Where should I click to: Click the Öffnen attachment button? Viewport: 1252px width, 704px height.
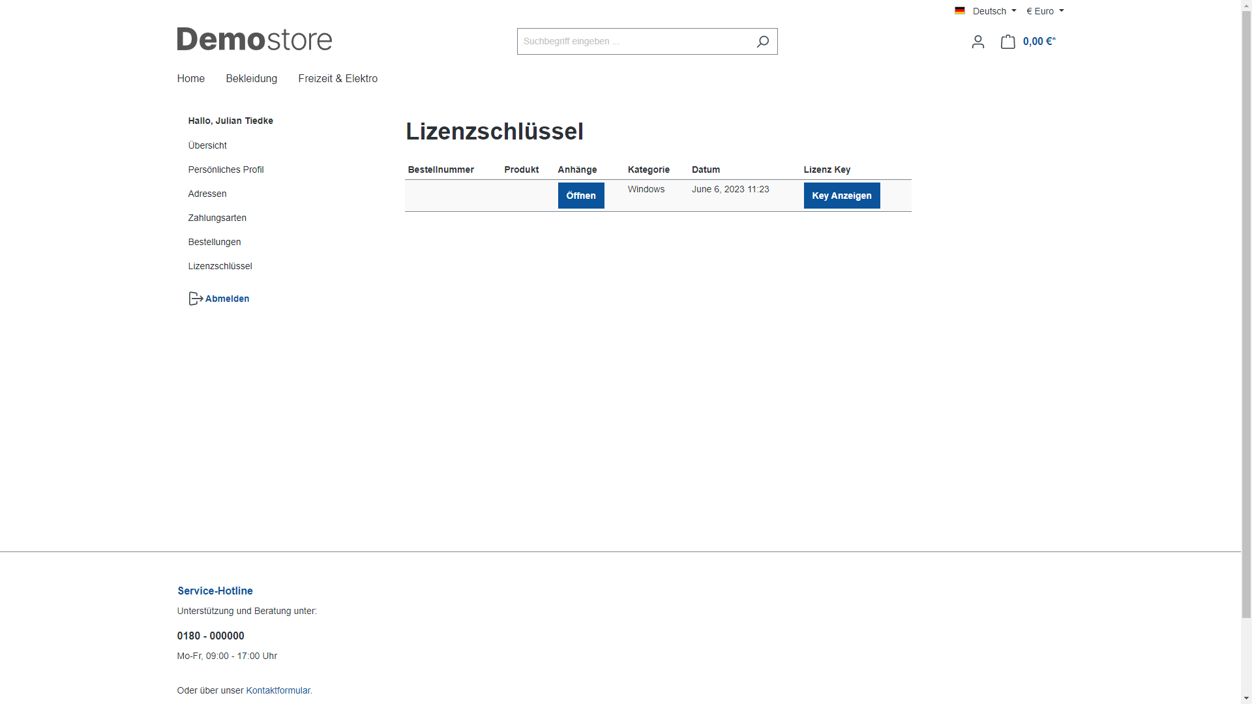click(581, 196)
